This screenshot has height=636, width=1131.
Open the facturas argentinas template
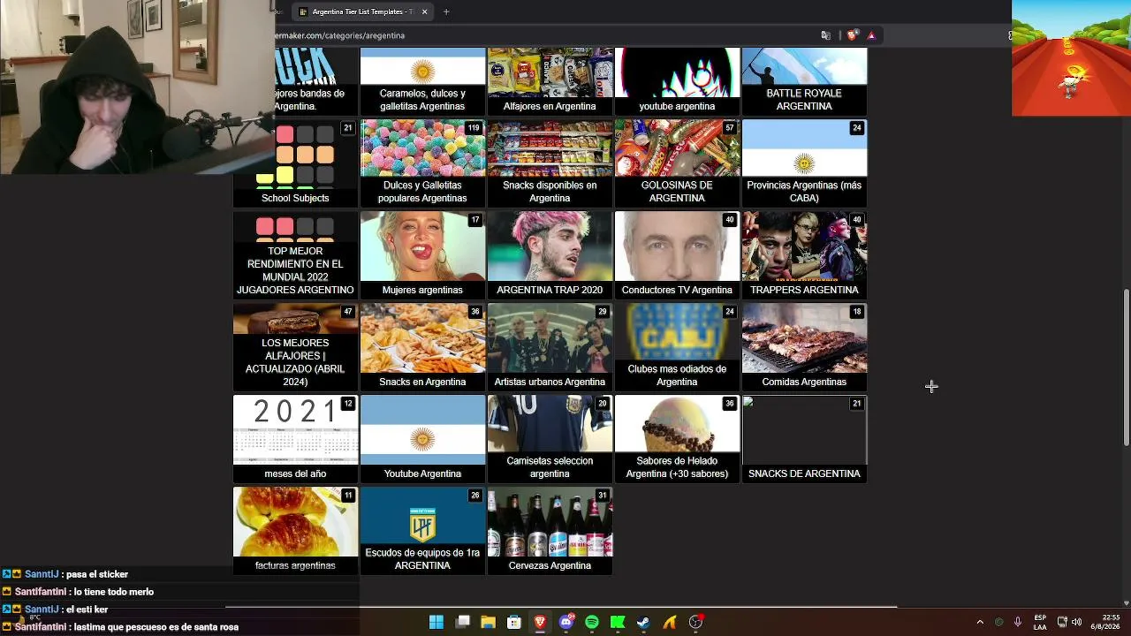coord(295,530)
